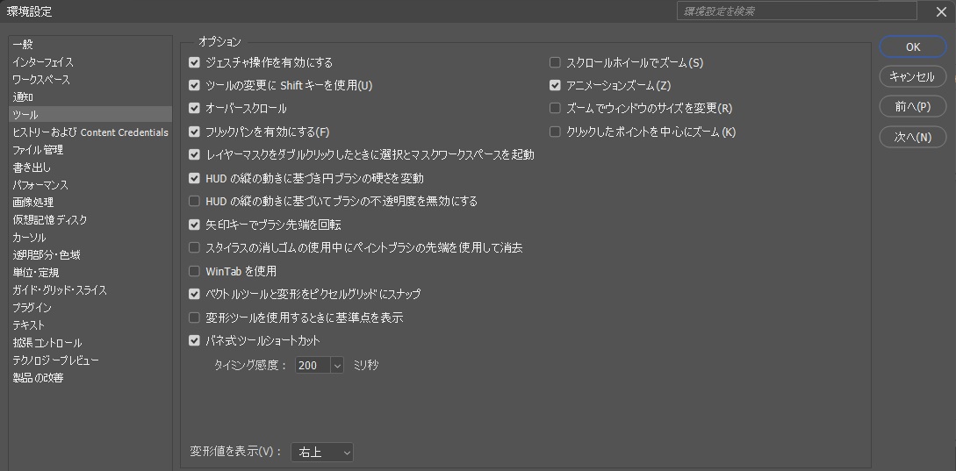Image resolution: width=956 pixels, height=471 pixels.
Task: Click the 環境設定を検索 search field
Action: click(x=797, y=11)
